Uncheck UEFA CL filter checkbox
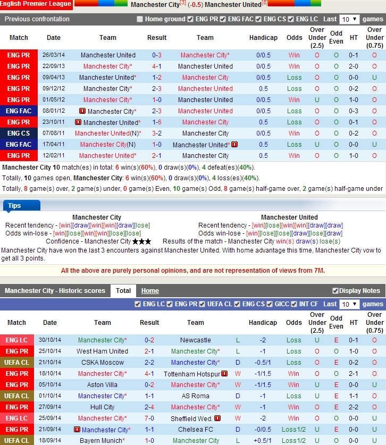Viewport: 386px width, 445px height. click(202, 304)
